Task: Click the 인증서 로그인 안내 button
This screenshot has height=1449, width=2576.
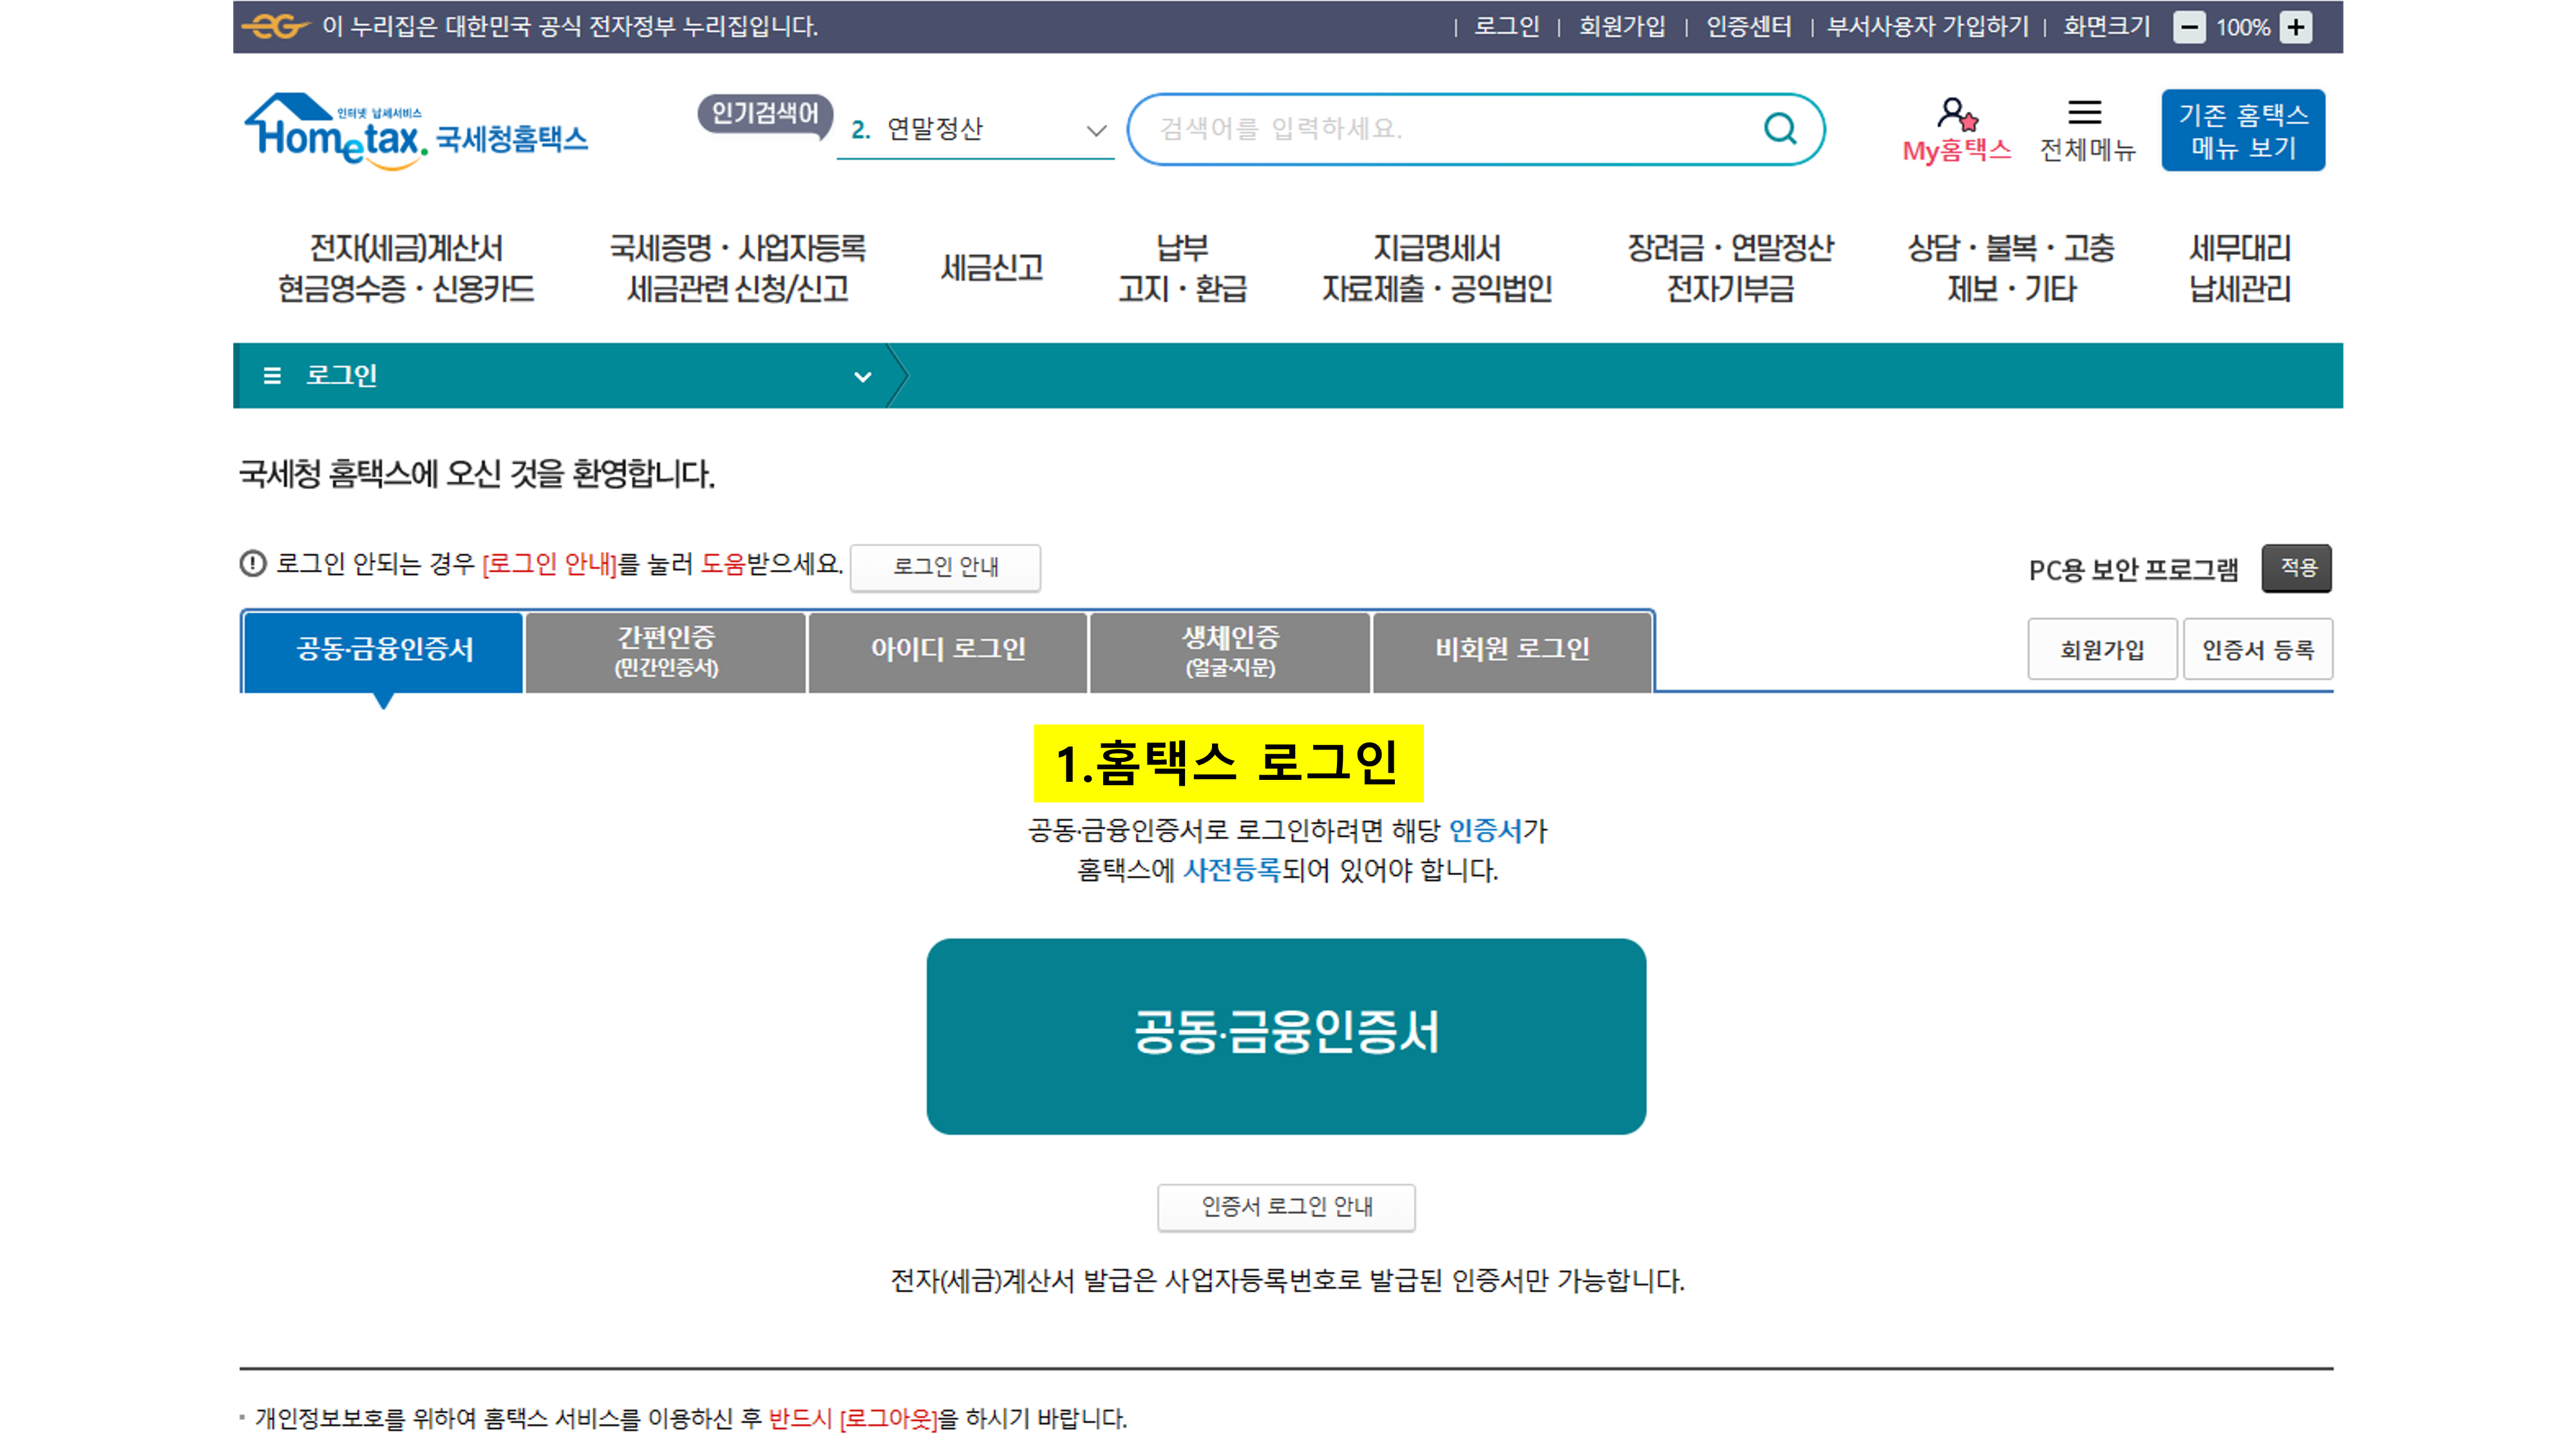Action: [1286, 1207]
